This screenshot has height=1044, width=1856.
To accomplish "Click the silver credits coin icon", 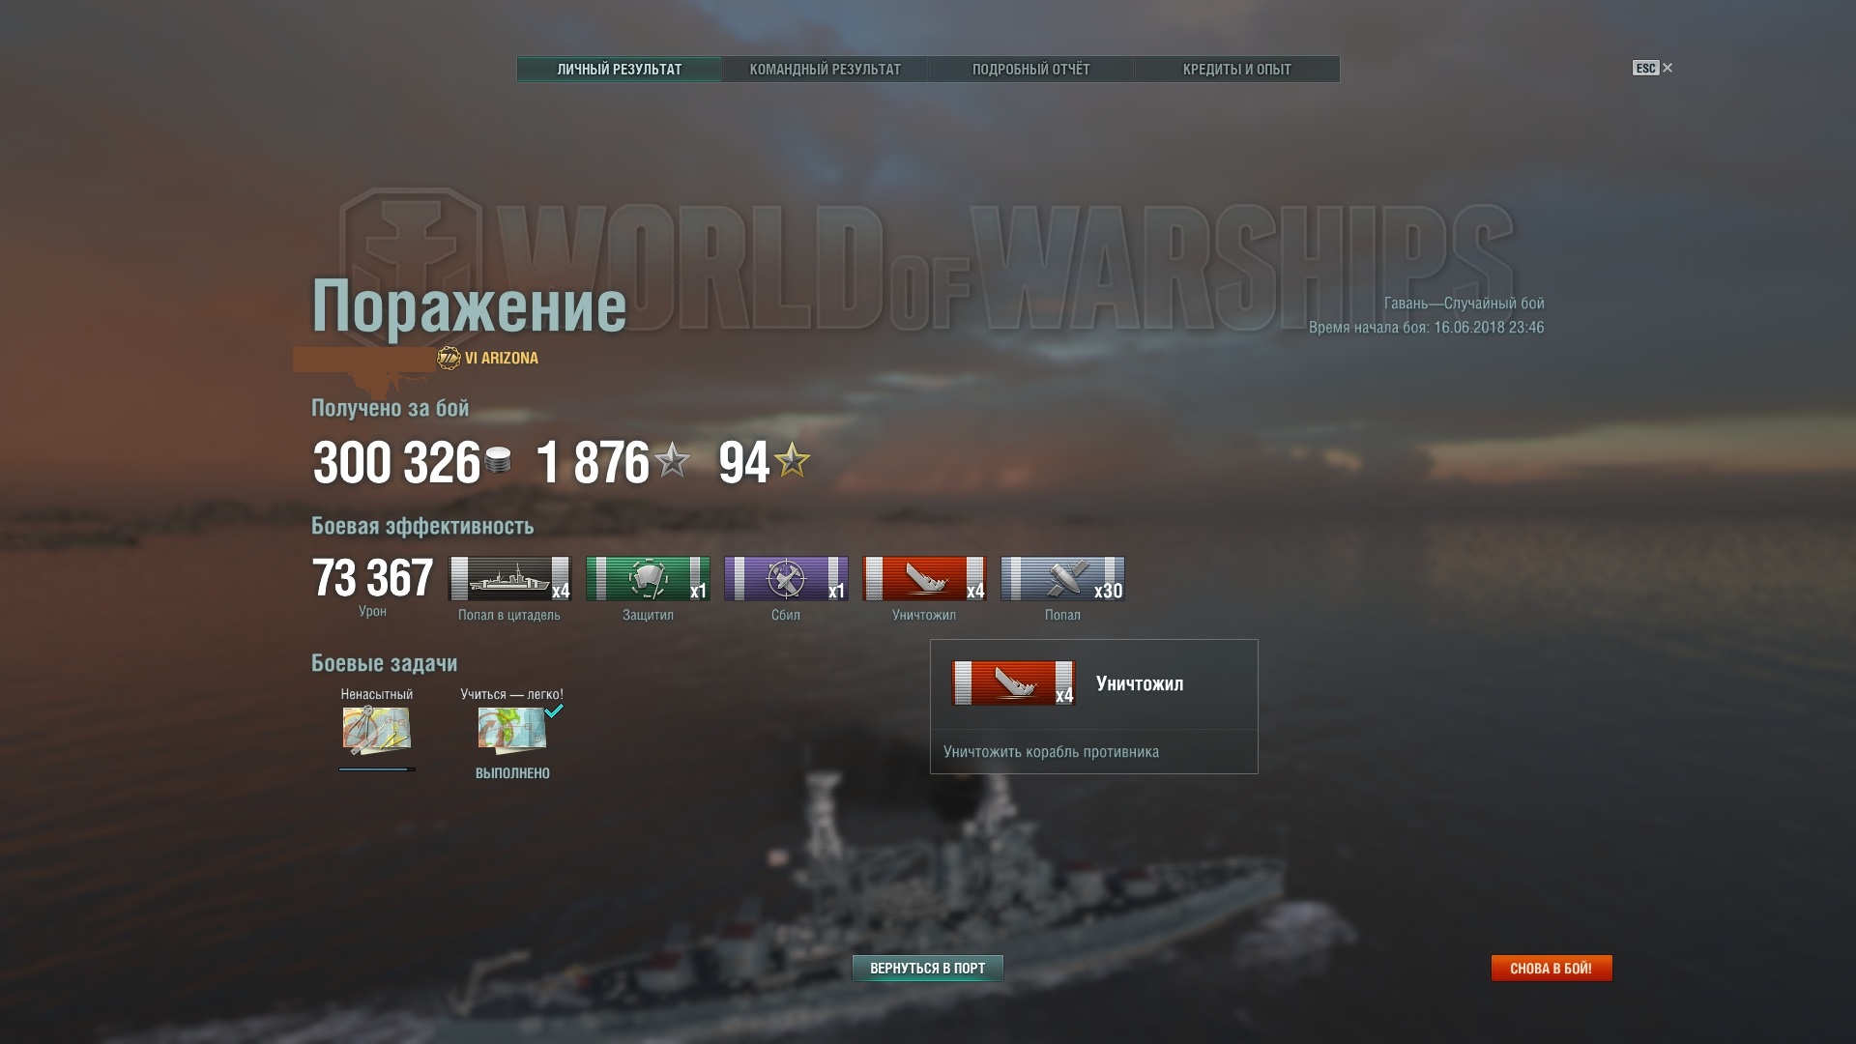I will point(498,461).
